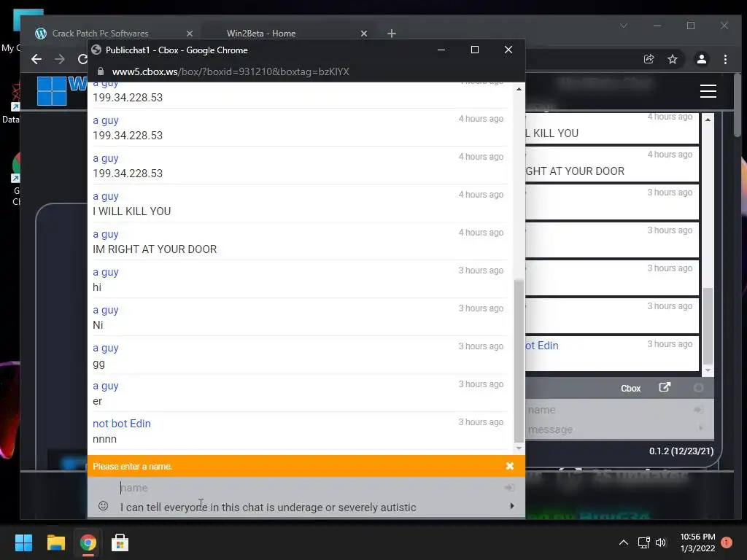Click the 'I WILL KILL YOU' message in popup
747x560 pixels.
132,211
